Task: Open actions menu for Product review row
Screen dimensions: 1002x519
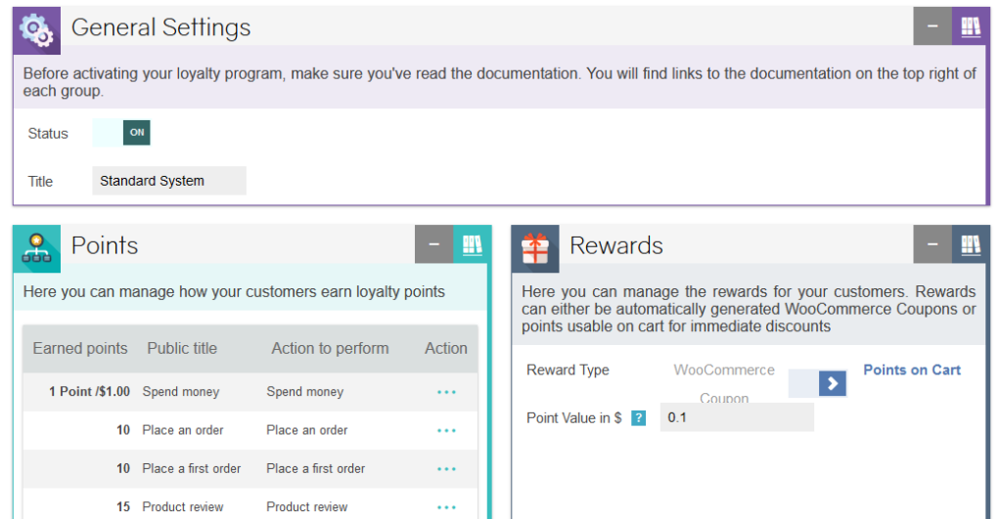Action: (446, 507)
